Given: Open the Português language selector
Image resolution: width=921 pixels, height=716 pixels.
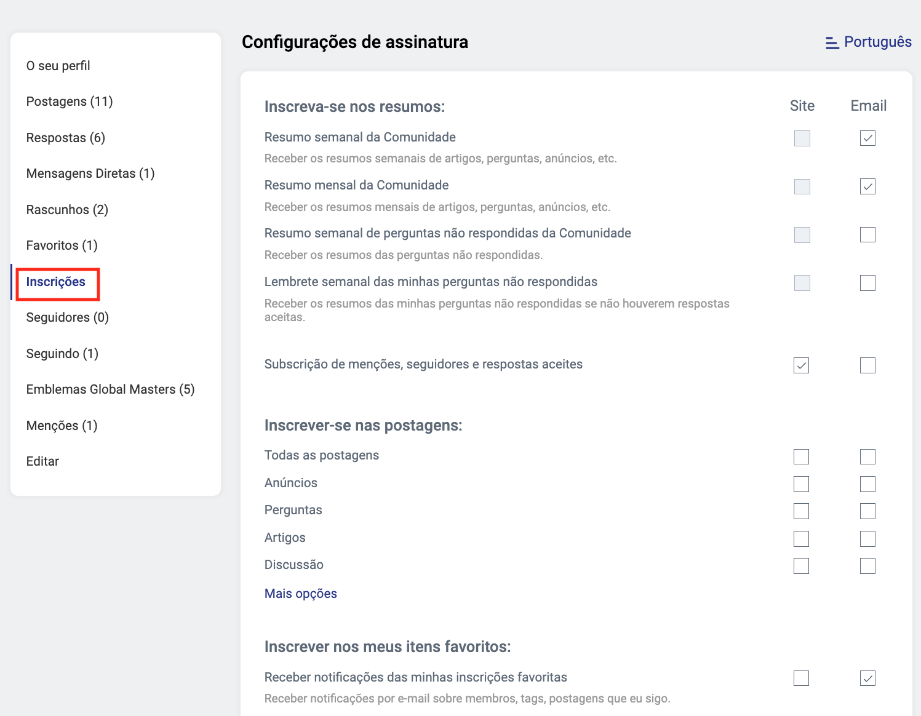Looking at the screenshot, I should click(x=877, y=42).
